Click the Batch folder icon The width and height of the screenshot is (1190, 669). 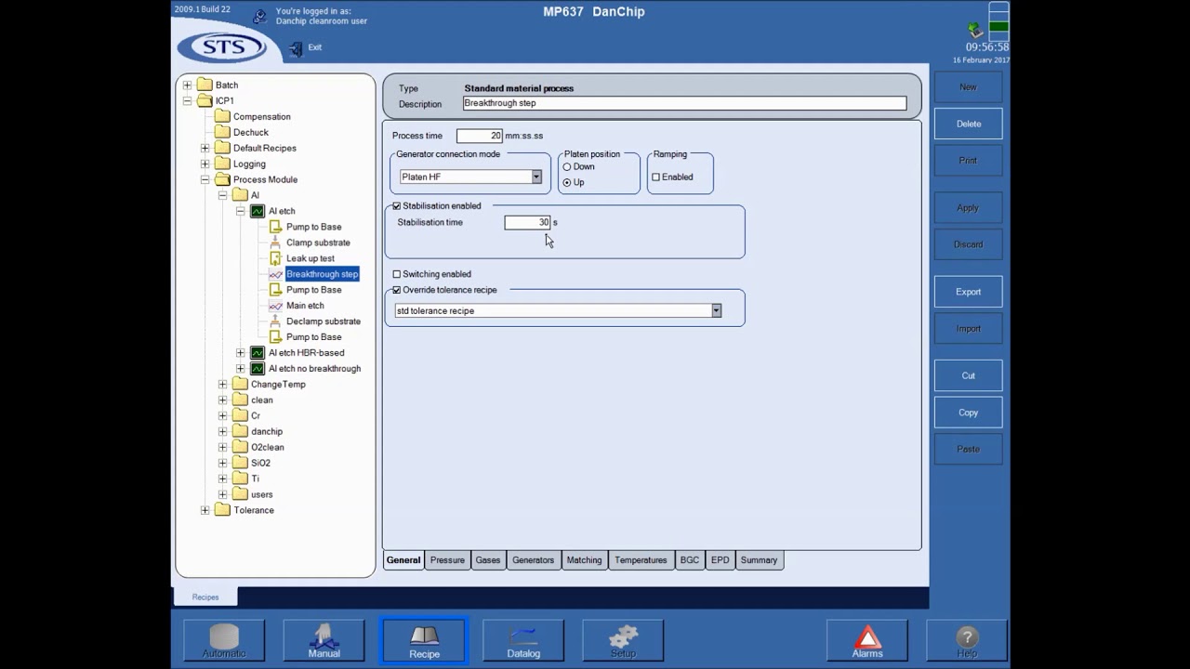click(x=205, y=85)
